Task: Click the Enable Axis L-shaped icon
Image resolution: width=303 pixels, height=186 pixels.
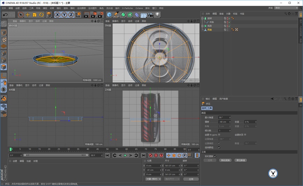Action: coord(4,76)
